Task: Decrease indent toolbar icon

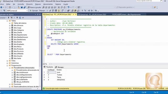Action: (x=89, y=10)
